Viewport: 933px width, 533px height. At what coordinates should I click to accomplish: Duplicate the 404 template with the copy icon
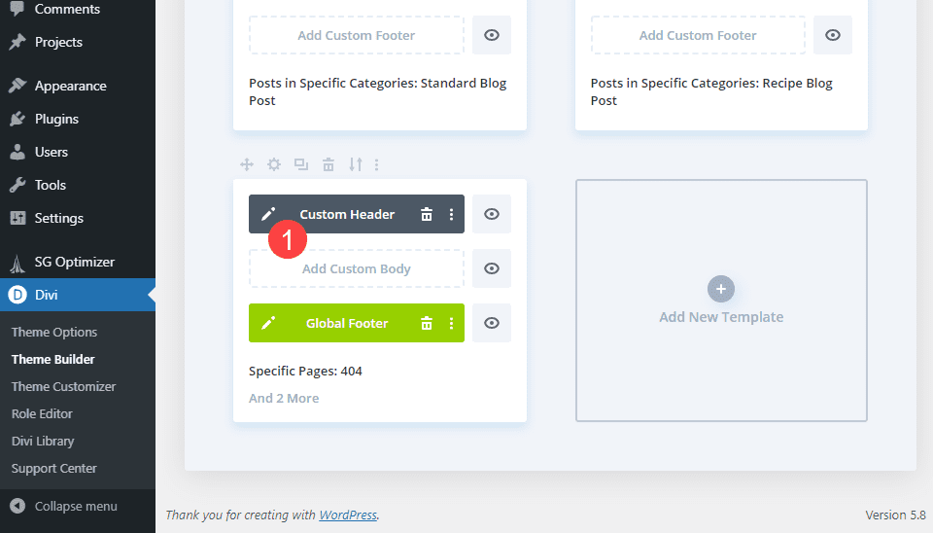(x=301, y=164)
